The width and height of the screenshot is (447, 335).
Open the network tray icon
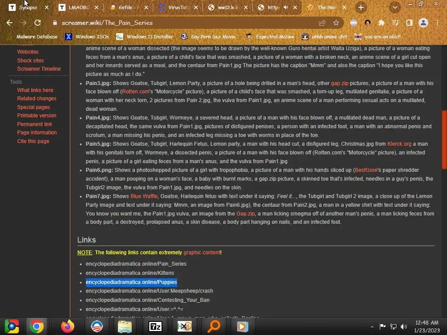pyautogui.click(x=393, y=326)
